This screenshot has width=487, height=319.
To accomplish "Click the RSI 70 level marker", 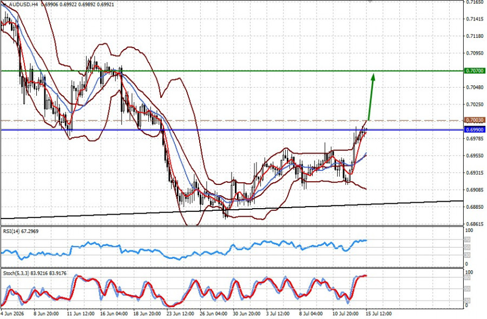I will (x=467, y=240).
